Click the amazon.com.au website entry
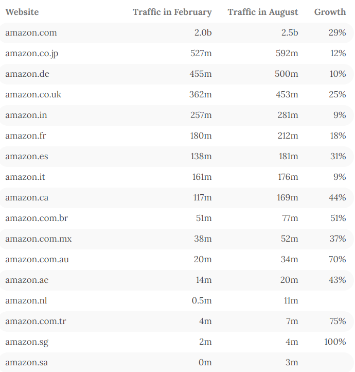The width and height of the screenshot is (355, 372). (37, 259)
